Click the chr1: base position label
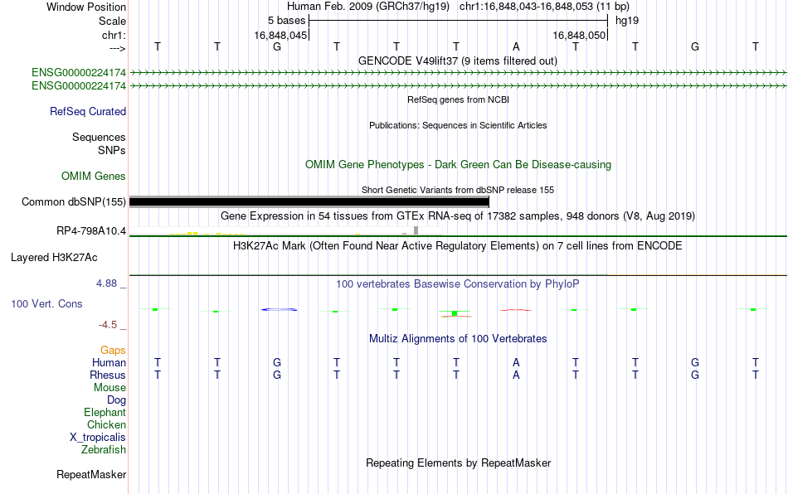 114,35
